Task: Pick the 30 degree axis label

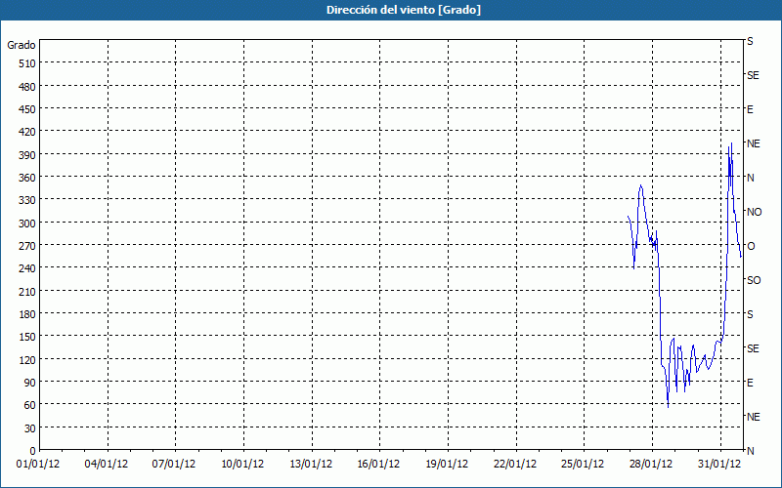Action: pos(30,428)
